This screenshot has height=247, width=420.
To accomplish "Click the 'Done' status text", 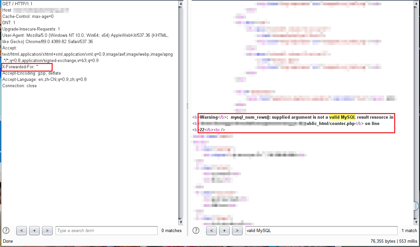I will (8, 241).
